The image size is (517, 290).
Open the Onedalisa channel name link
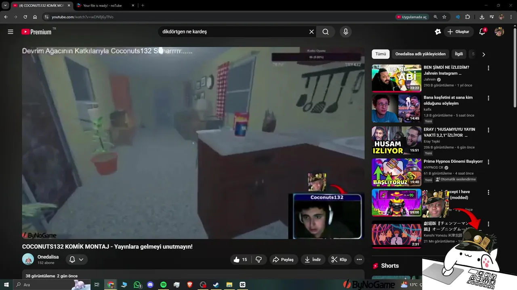48,257
